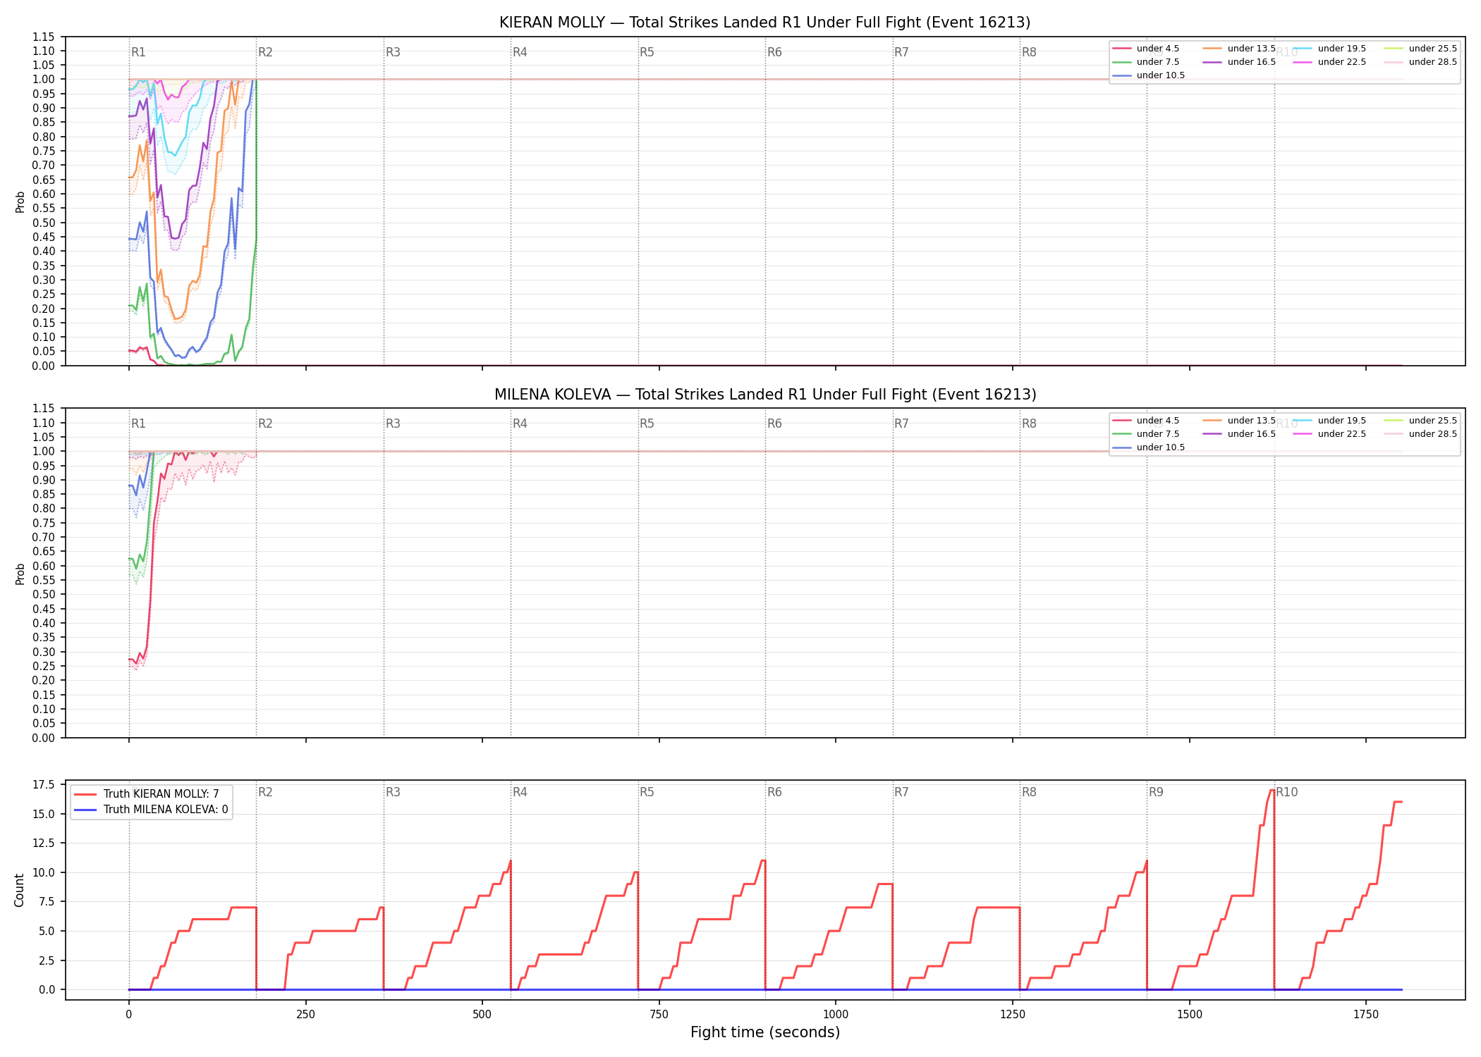Screen dimensions: 1481x1057
Task: Click 15.0 tick on Count axis
Action: point(44,814)
